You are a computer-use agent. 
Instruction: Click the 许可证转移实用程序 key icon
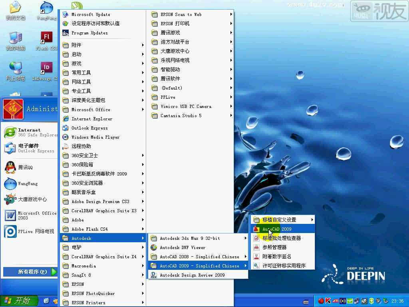256,265
